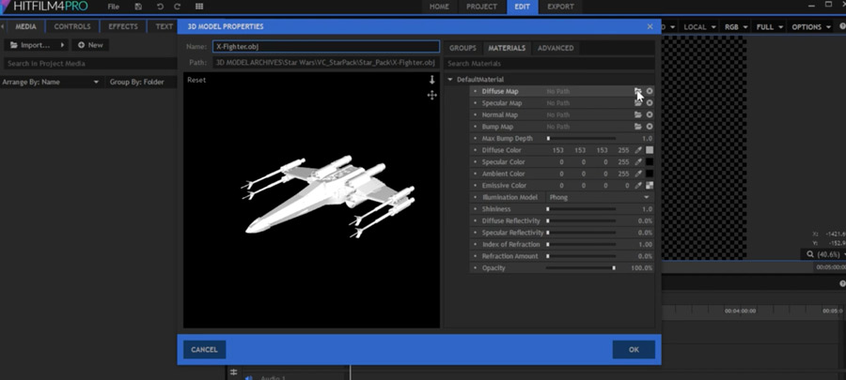Confirm with the OK button
The width and height of the screenshot is (846, 380).
pos(634,349)
